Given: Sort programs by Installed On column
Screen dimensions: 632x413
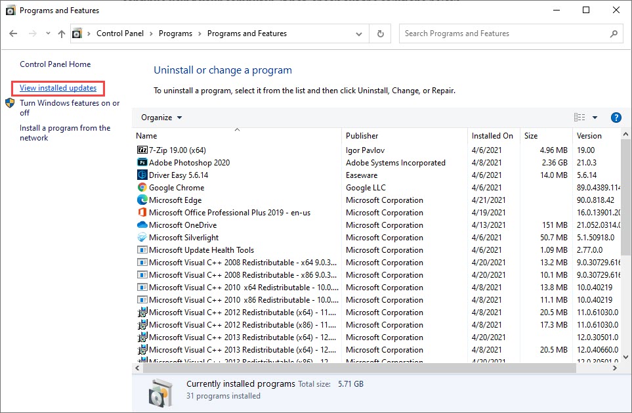Looking at the screenshot, I should (x=492, y=136).
